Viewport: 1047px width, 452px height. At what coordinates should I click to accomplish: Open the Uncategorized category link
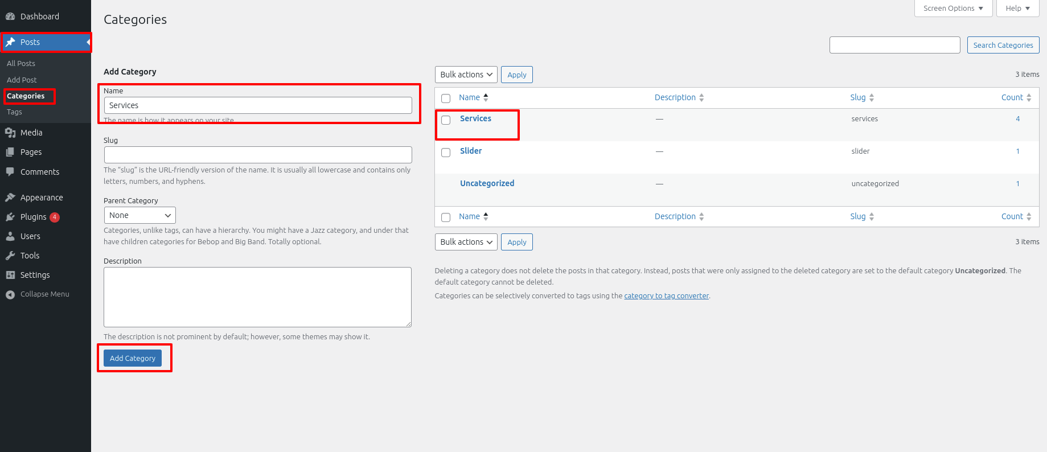click(x=487, y=183)
